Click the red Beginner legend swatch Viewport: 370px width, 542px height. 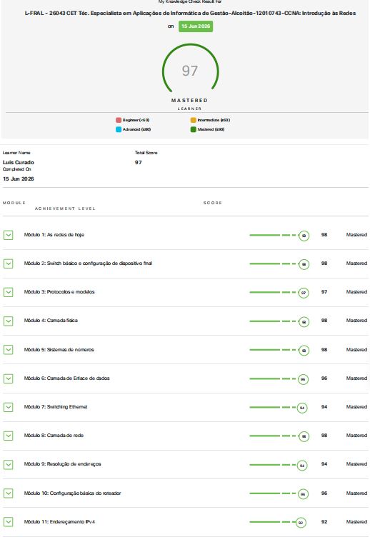coord(119,120)
